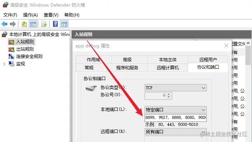The width and height of the screenshot is (252, 142).
Task: Close the app debug 属性 dialog
Action: (226, 45)
